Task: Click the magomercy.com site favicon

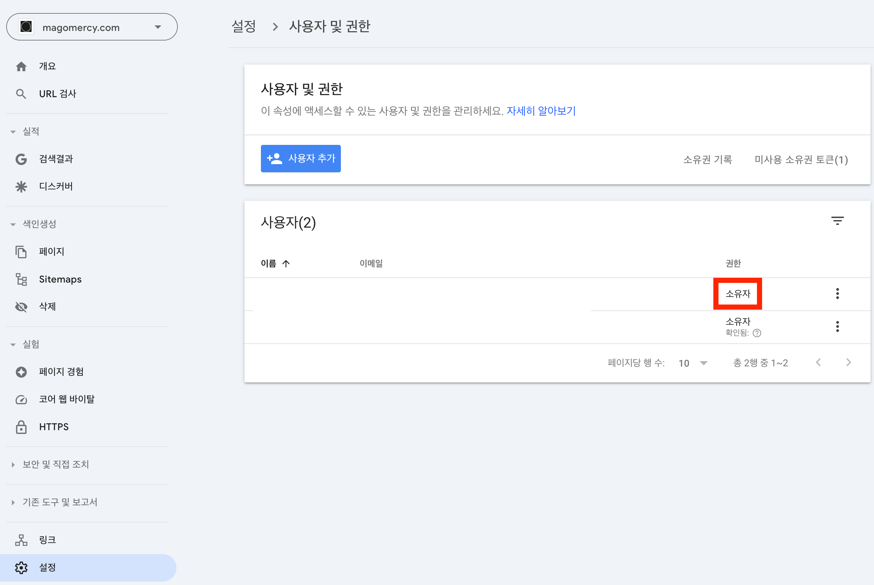Action: 26,27
